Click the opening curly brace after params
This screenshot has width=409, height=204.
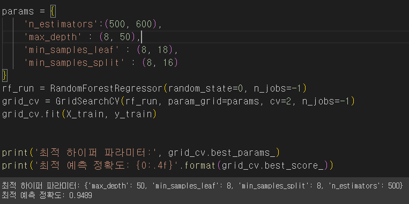[53, 12]
